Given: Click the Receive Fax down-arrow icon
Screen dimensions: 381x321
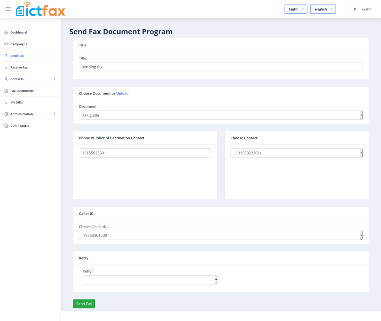Looking at the screenshot, I should [6, 67].
